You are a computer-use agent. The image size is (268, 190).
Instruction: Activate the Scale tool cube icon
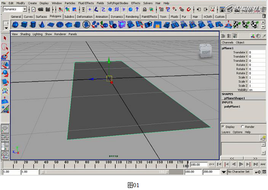(5, 82)
